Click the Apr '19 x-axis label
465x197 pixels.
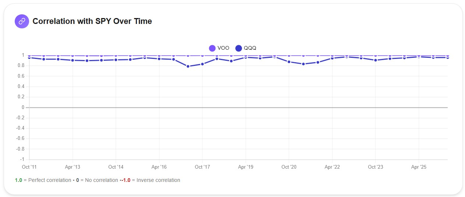click(x=246, y=167)
